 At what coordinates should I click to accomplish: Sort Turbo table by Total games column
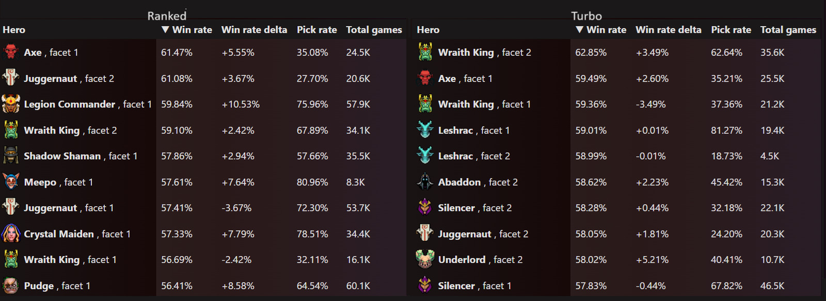tap(788, 29)
